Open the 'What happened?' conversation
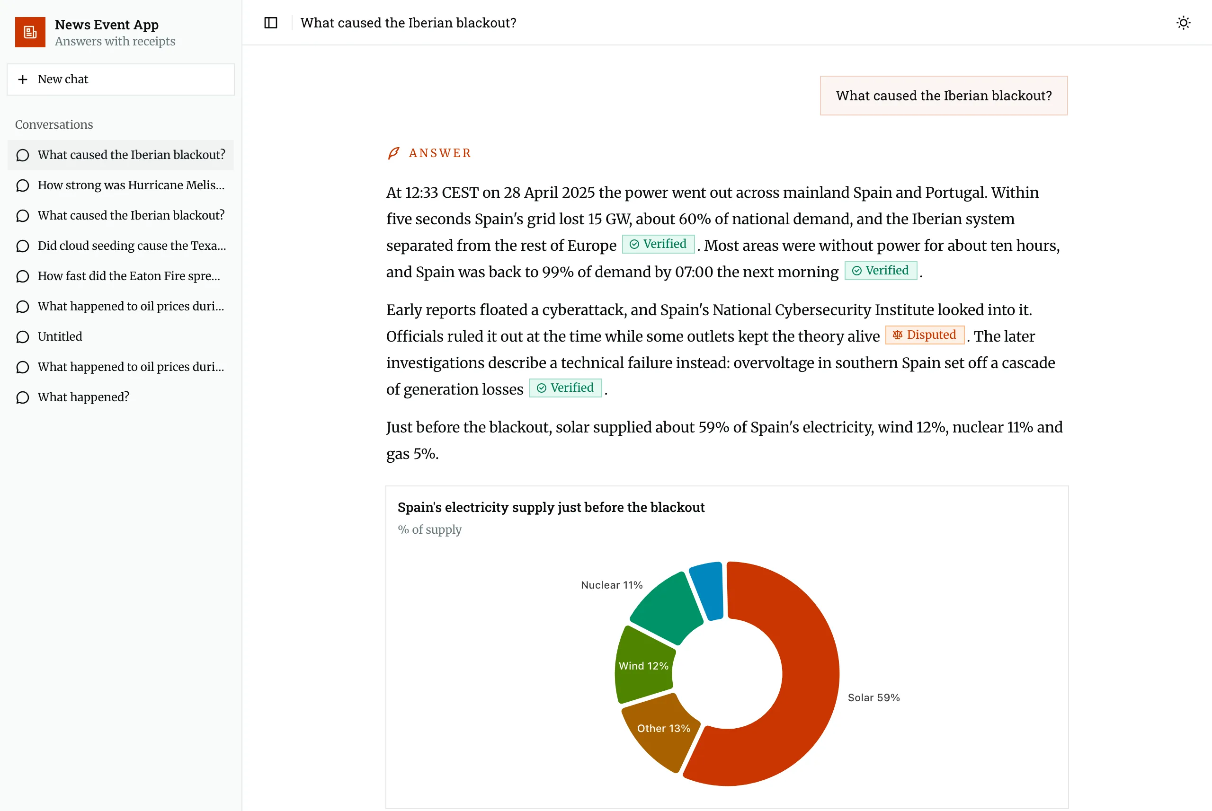 pyautogui.click(x=121, y=397)
